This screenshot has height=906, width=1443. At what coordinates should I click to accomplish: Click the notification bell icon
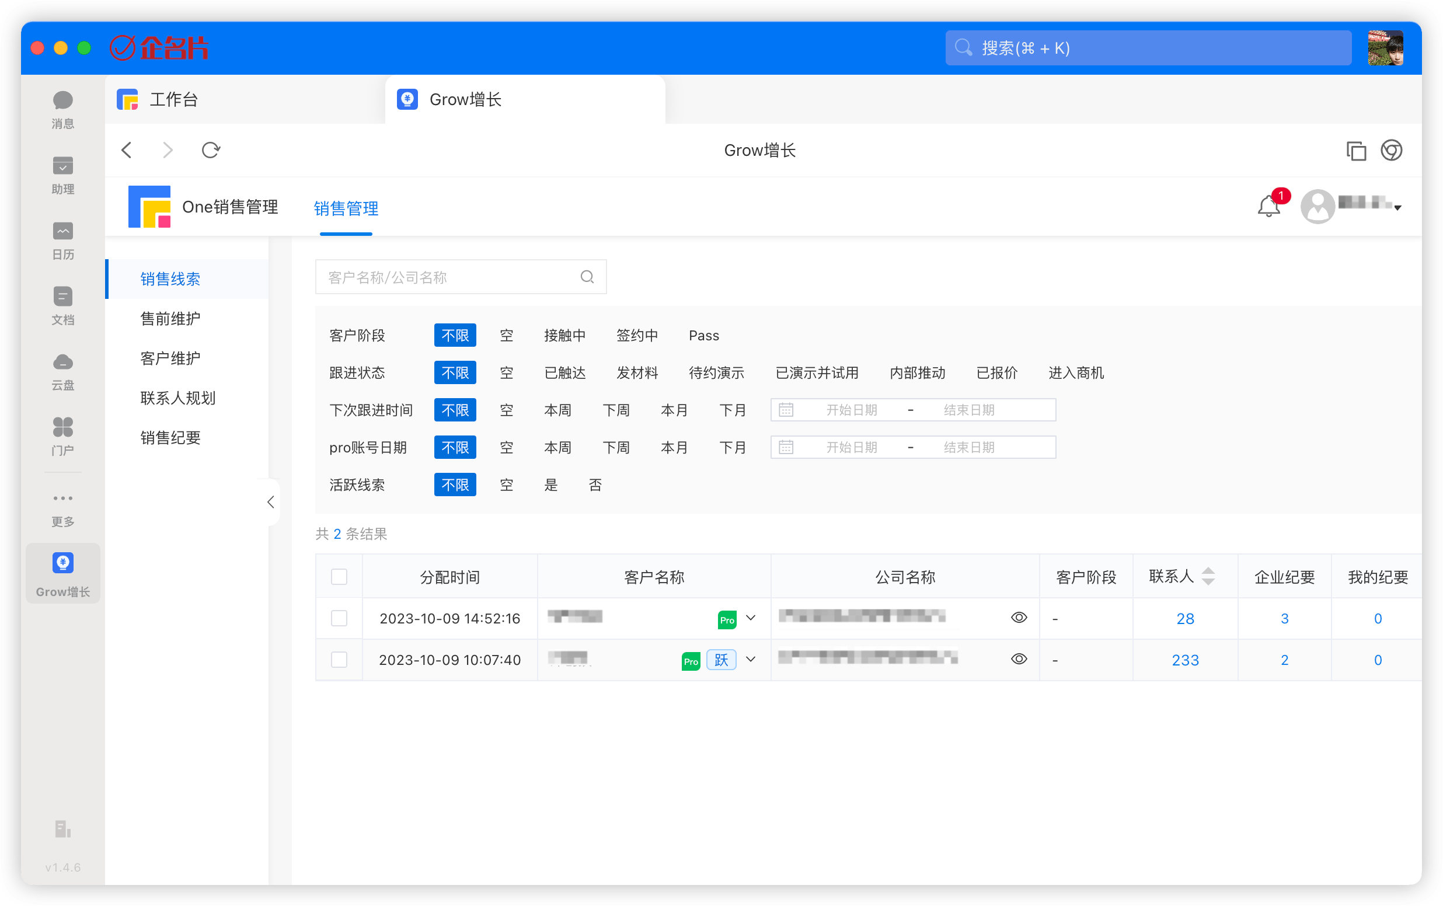pyautogui.click(x=1267, y=207)
